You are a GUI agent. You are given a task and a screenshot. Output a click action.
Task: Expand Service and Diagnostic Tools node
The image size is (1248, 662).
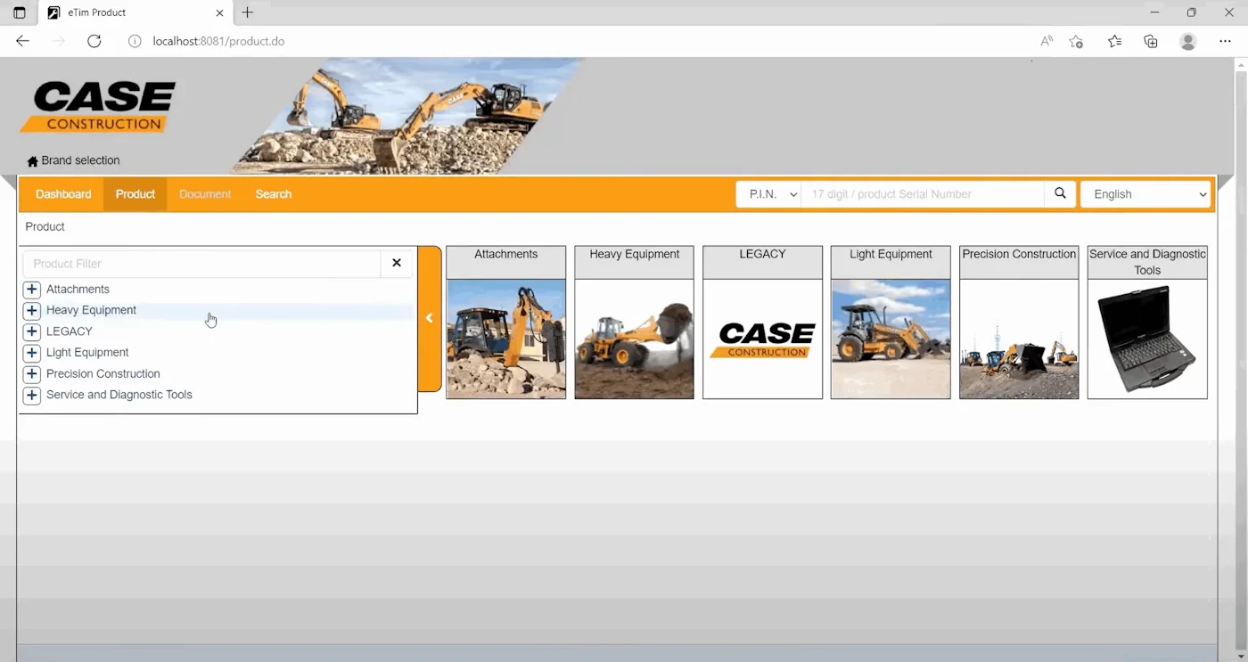(x=32, y=395)
